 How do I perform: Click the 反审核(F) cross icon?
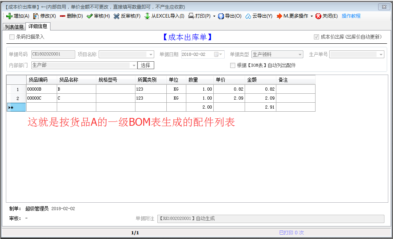117,16
